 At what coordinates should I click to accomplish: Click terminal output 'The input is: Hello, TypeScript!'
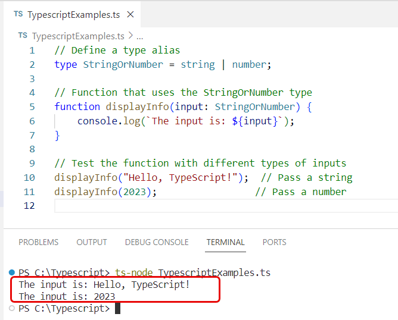[x=104, y=285]
